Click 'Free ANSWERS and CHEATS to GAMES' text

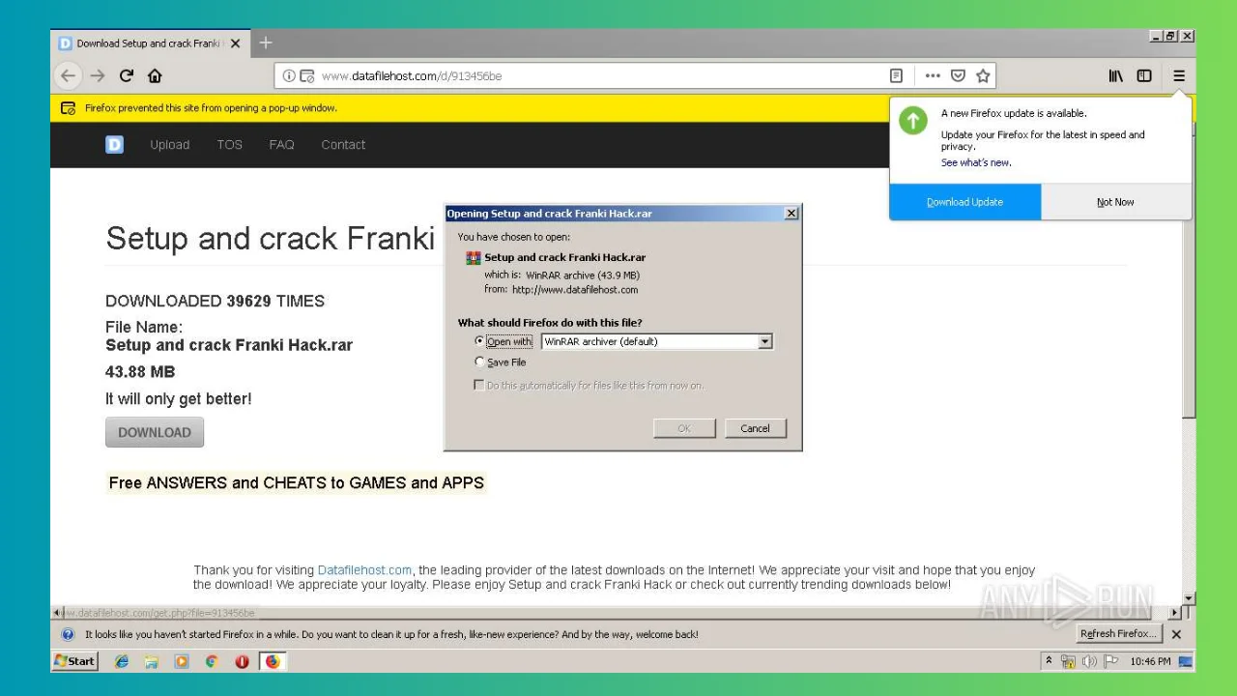(297, 482)
